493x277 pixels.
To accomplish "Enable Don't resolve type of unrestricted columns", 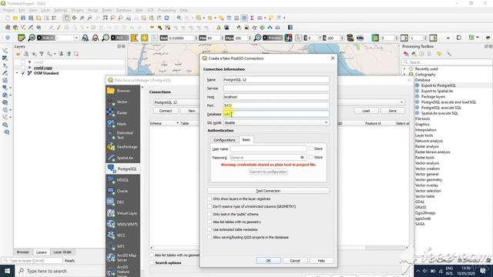I will pos(210,206).
